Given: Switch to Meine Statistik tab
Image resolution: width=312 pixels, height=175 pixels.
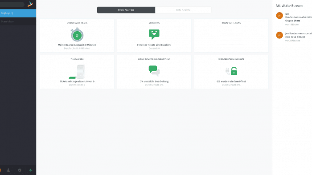Looking at the screenshot, I should [126, 10].
